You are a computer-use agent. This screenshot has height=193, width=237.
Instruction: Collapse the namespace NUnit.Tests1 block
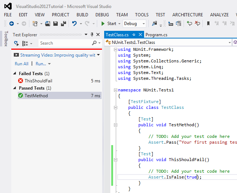click(115, 90)
